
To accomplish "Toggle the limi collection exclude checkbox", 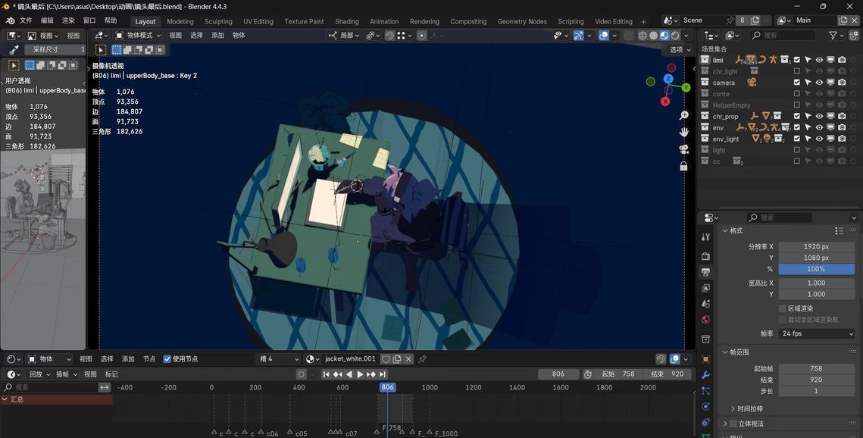I will (x=796, y=60).
